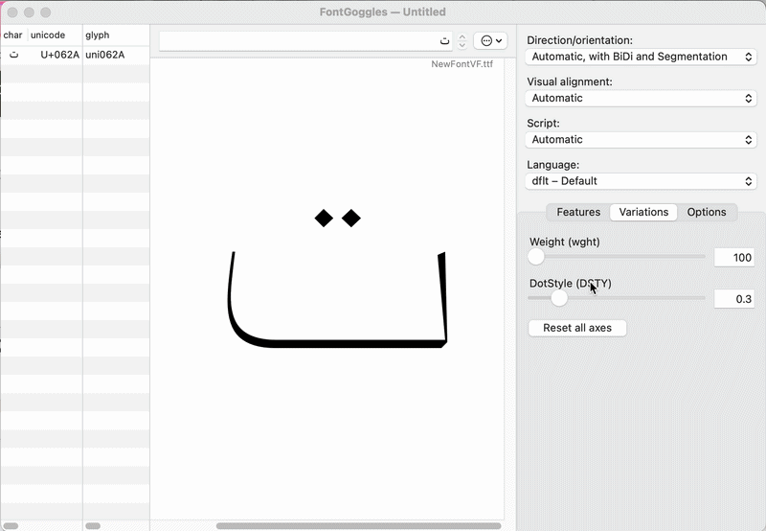Select the U+062A cell in the glyph list
The width and height of the screenshot is (766, 531).
[x=59, y=55]
